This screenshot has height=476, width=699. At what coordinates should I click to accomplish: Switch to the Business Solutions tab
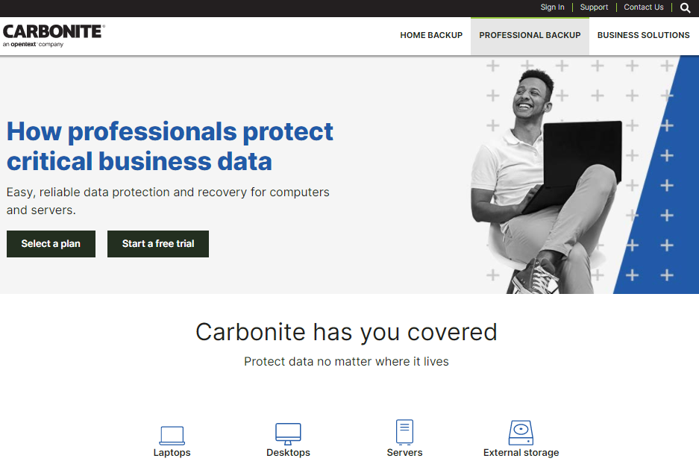pos(643,35)
